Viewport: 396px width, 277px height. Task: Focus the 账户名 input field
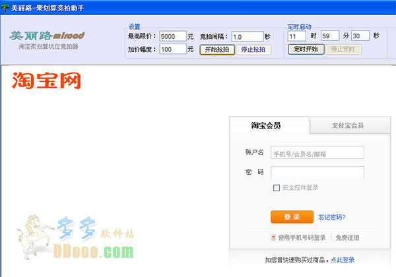317,152
